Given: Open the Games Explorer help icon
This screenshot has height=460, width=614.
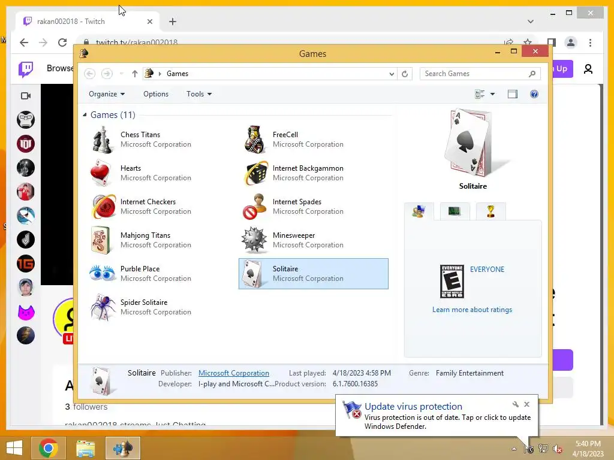Looking at the screenshot, I should [x=534, y=94].
